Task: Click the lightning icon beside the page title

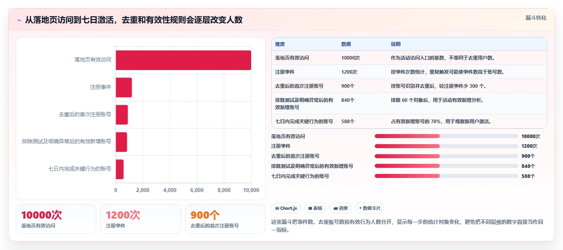Action: click(19, 20)
